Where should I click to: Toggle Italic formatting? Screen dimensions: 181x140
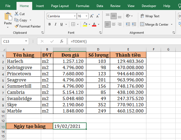[56, 25]
